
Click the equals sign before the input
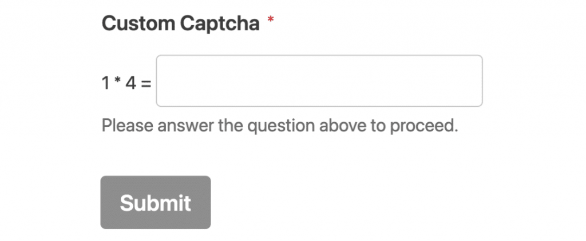click(146, 84)
